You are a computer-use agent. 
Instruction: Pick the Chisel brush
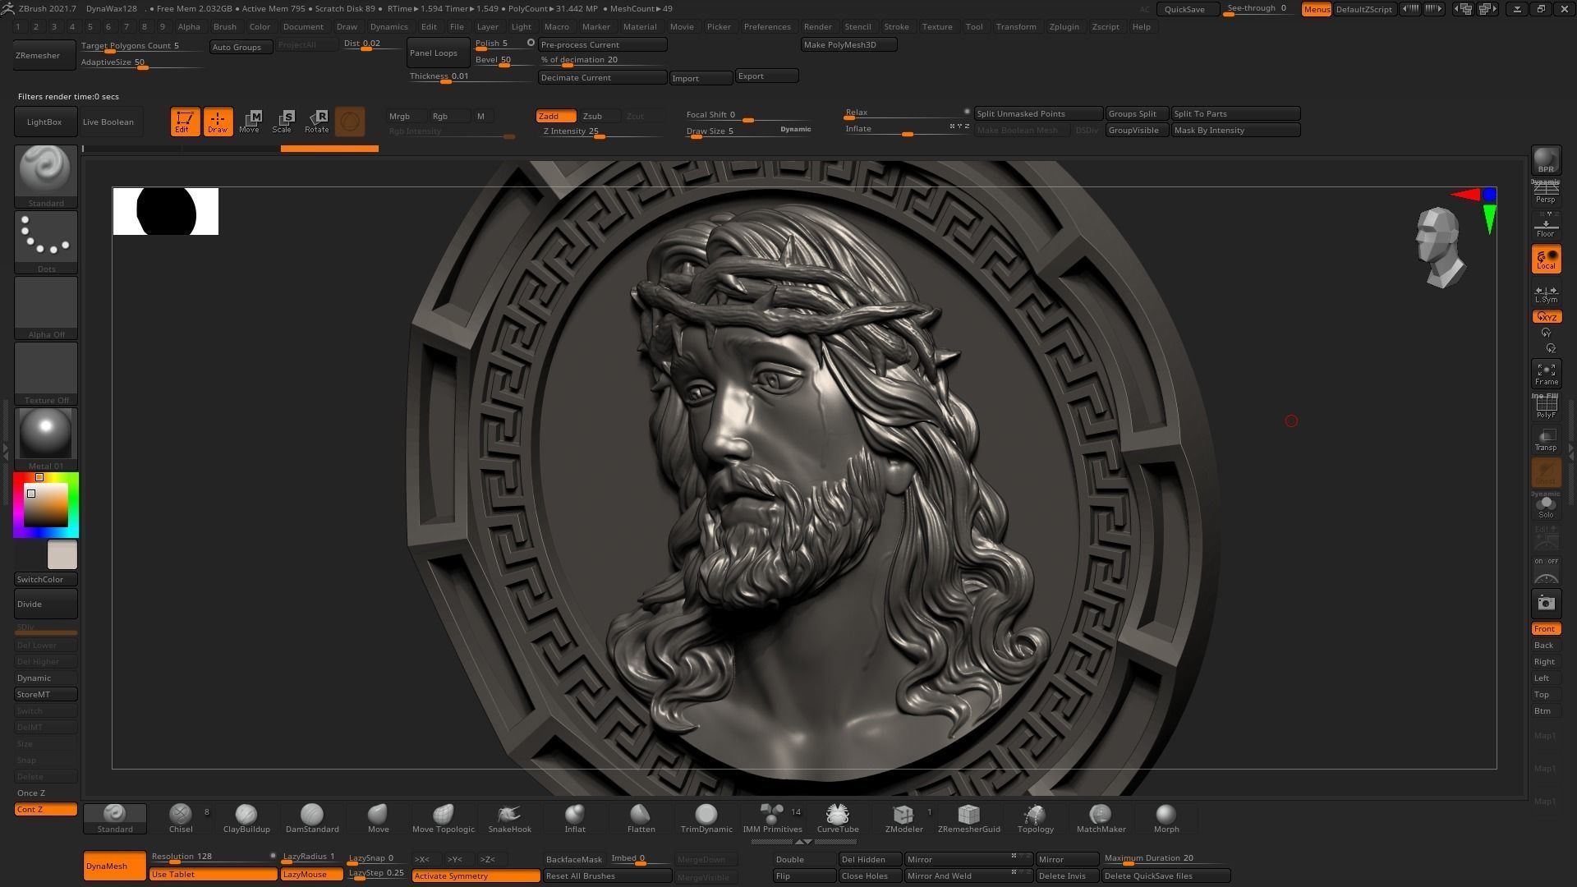(x=181, y=818)
